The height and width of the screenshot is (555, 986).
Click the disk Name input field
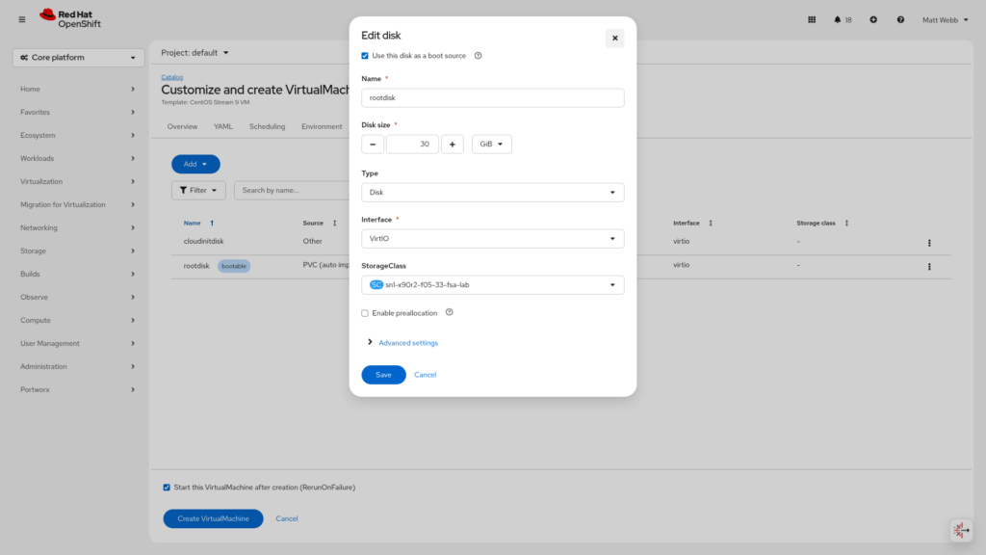[492, 97]
